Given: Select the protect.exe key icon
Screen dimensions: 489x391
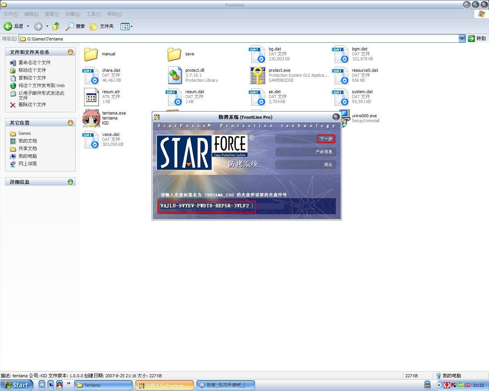Looking at the screenshot, I should [x=257, y=76].
